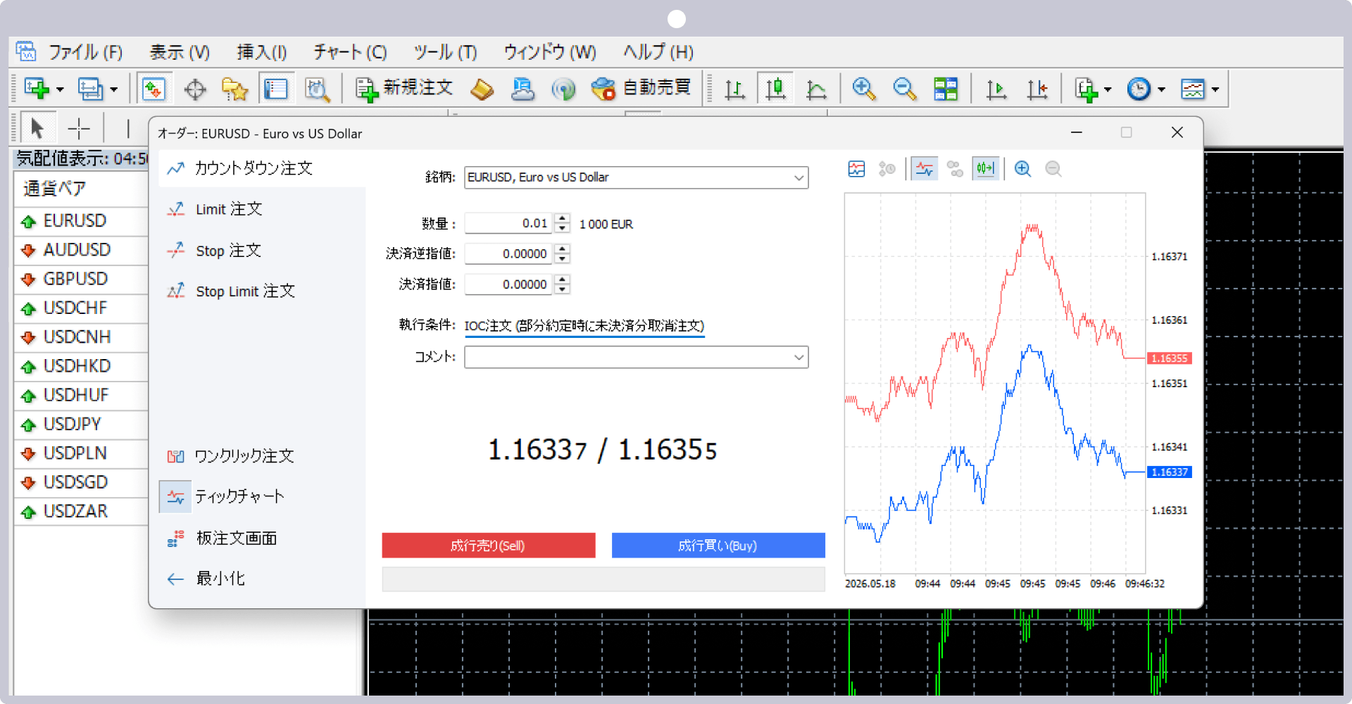Click the tile windows icon
The image size is (1352, 704).
[x=946, y=89]
